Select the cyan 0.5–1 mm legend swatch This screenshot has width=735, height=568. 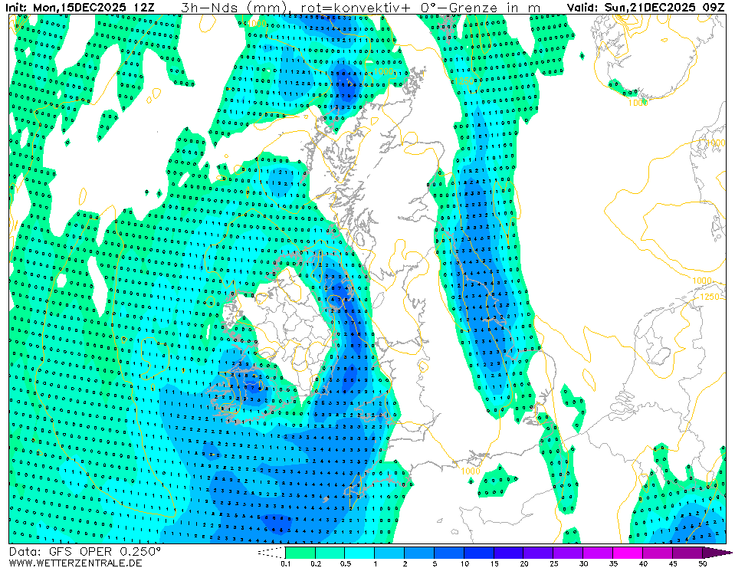[359, 552]
